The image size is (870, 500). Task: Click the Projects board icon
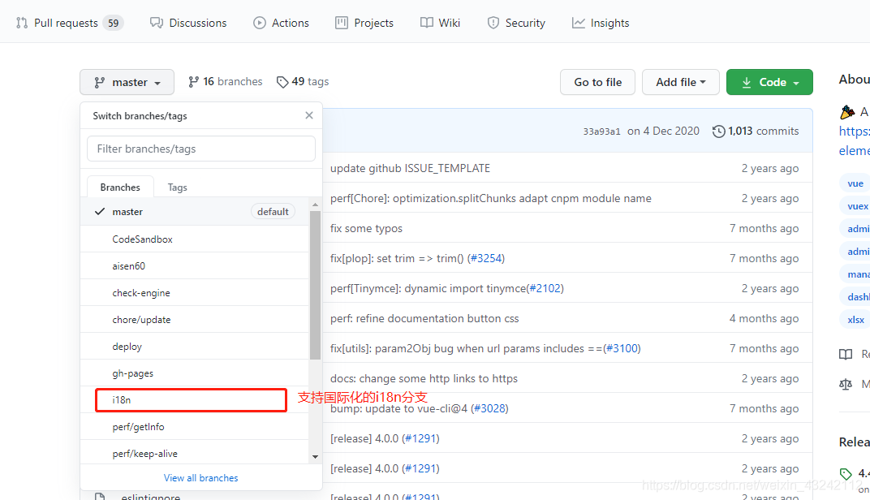pyautogui.click(x=342, y=23)
